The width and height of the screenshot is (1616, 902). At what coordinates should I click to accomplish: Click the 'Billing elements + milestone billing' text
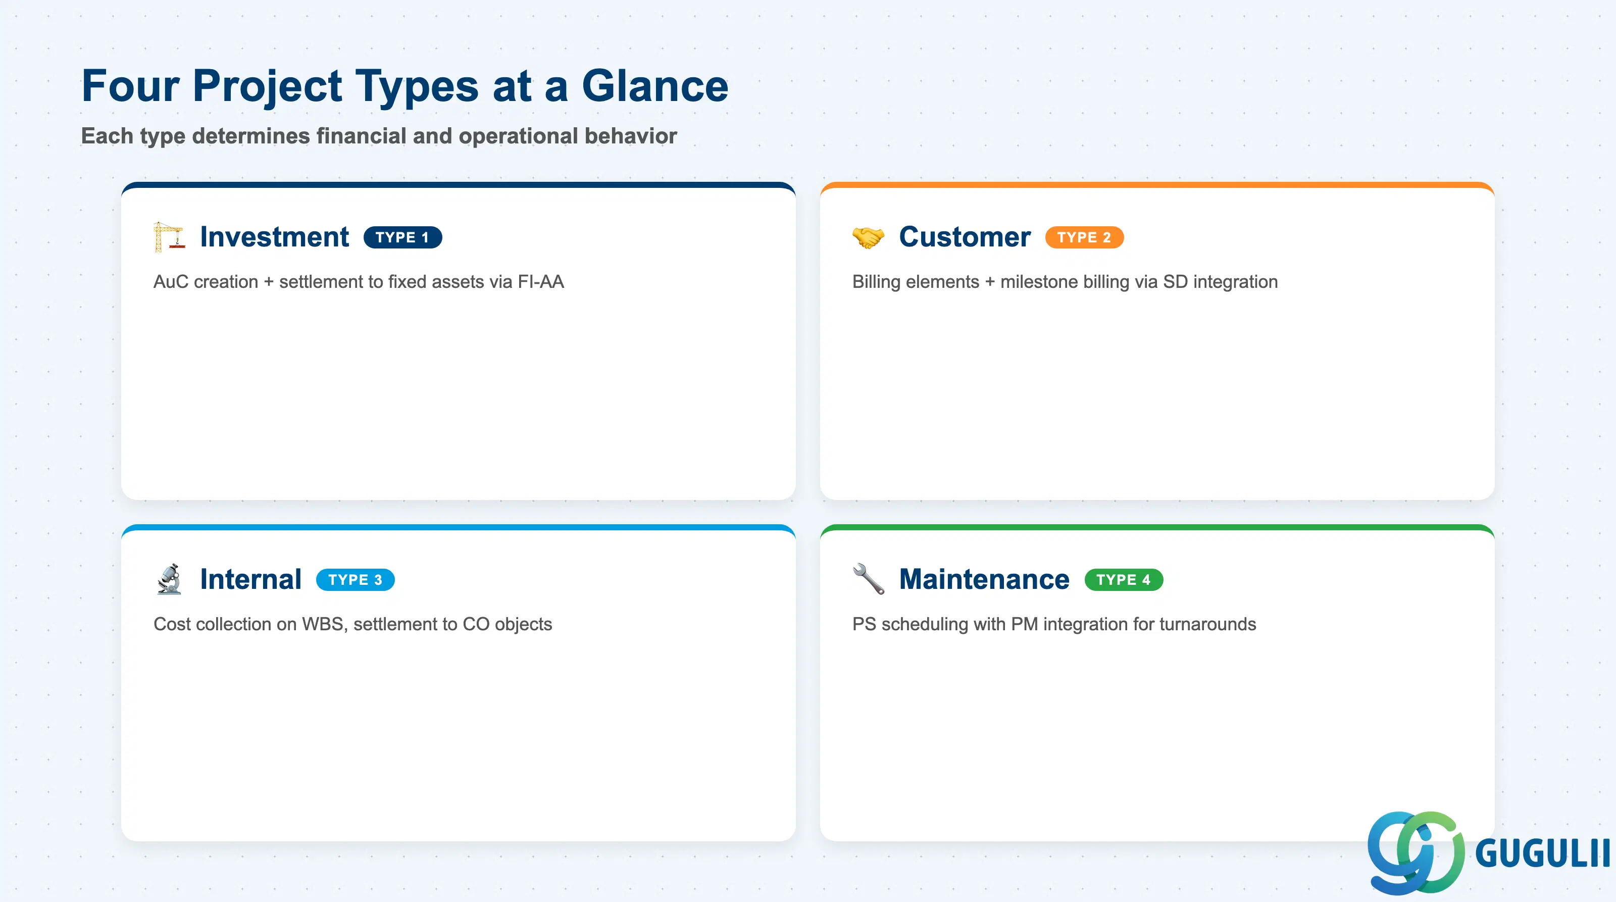pyautogui.click(x=1065, y=282)
